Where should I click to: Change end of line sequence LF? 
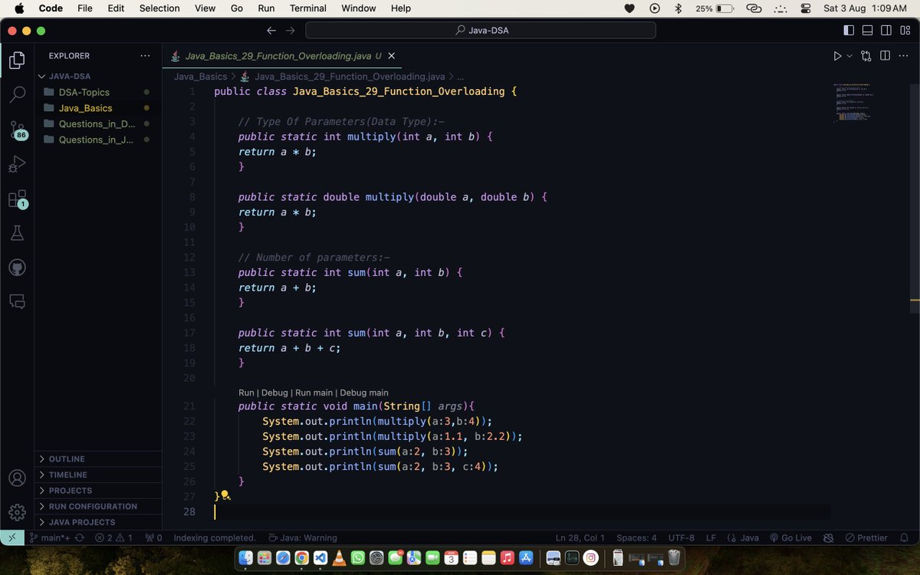pos(711,537)
